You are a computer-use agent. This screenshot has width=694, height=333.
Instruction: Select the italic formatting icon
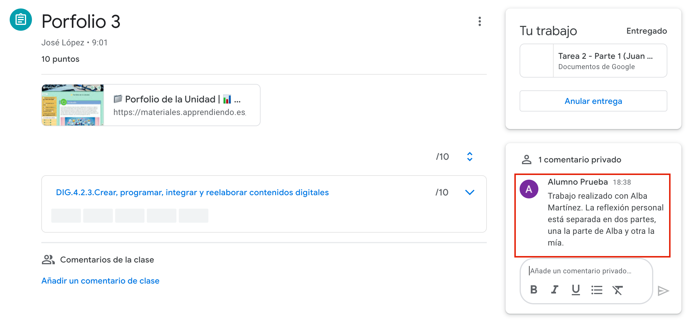(x=555, y=290)
